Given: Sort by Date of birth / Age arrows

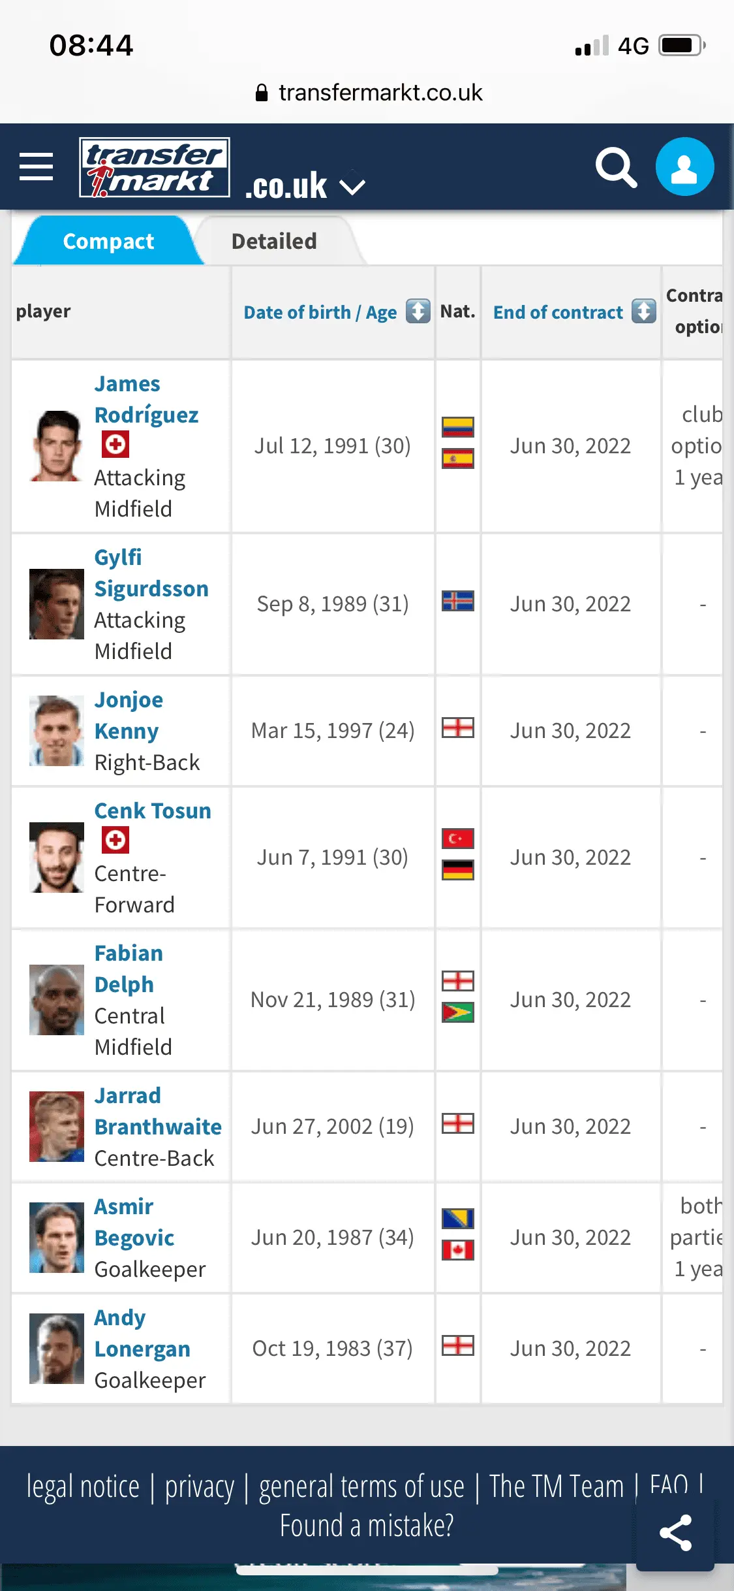Looking at the screenshot, I should [x=418, y=311].
